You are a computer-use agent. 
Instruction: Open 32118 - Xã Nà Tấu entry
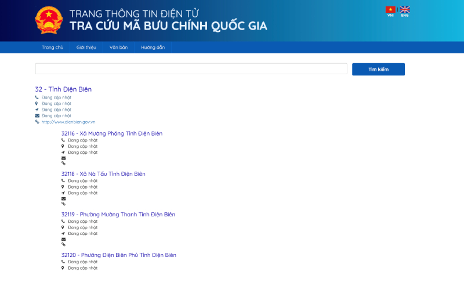click(103, 174)
